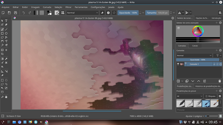
Task: Toggle eraser mode
Action: 102,13
